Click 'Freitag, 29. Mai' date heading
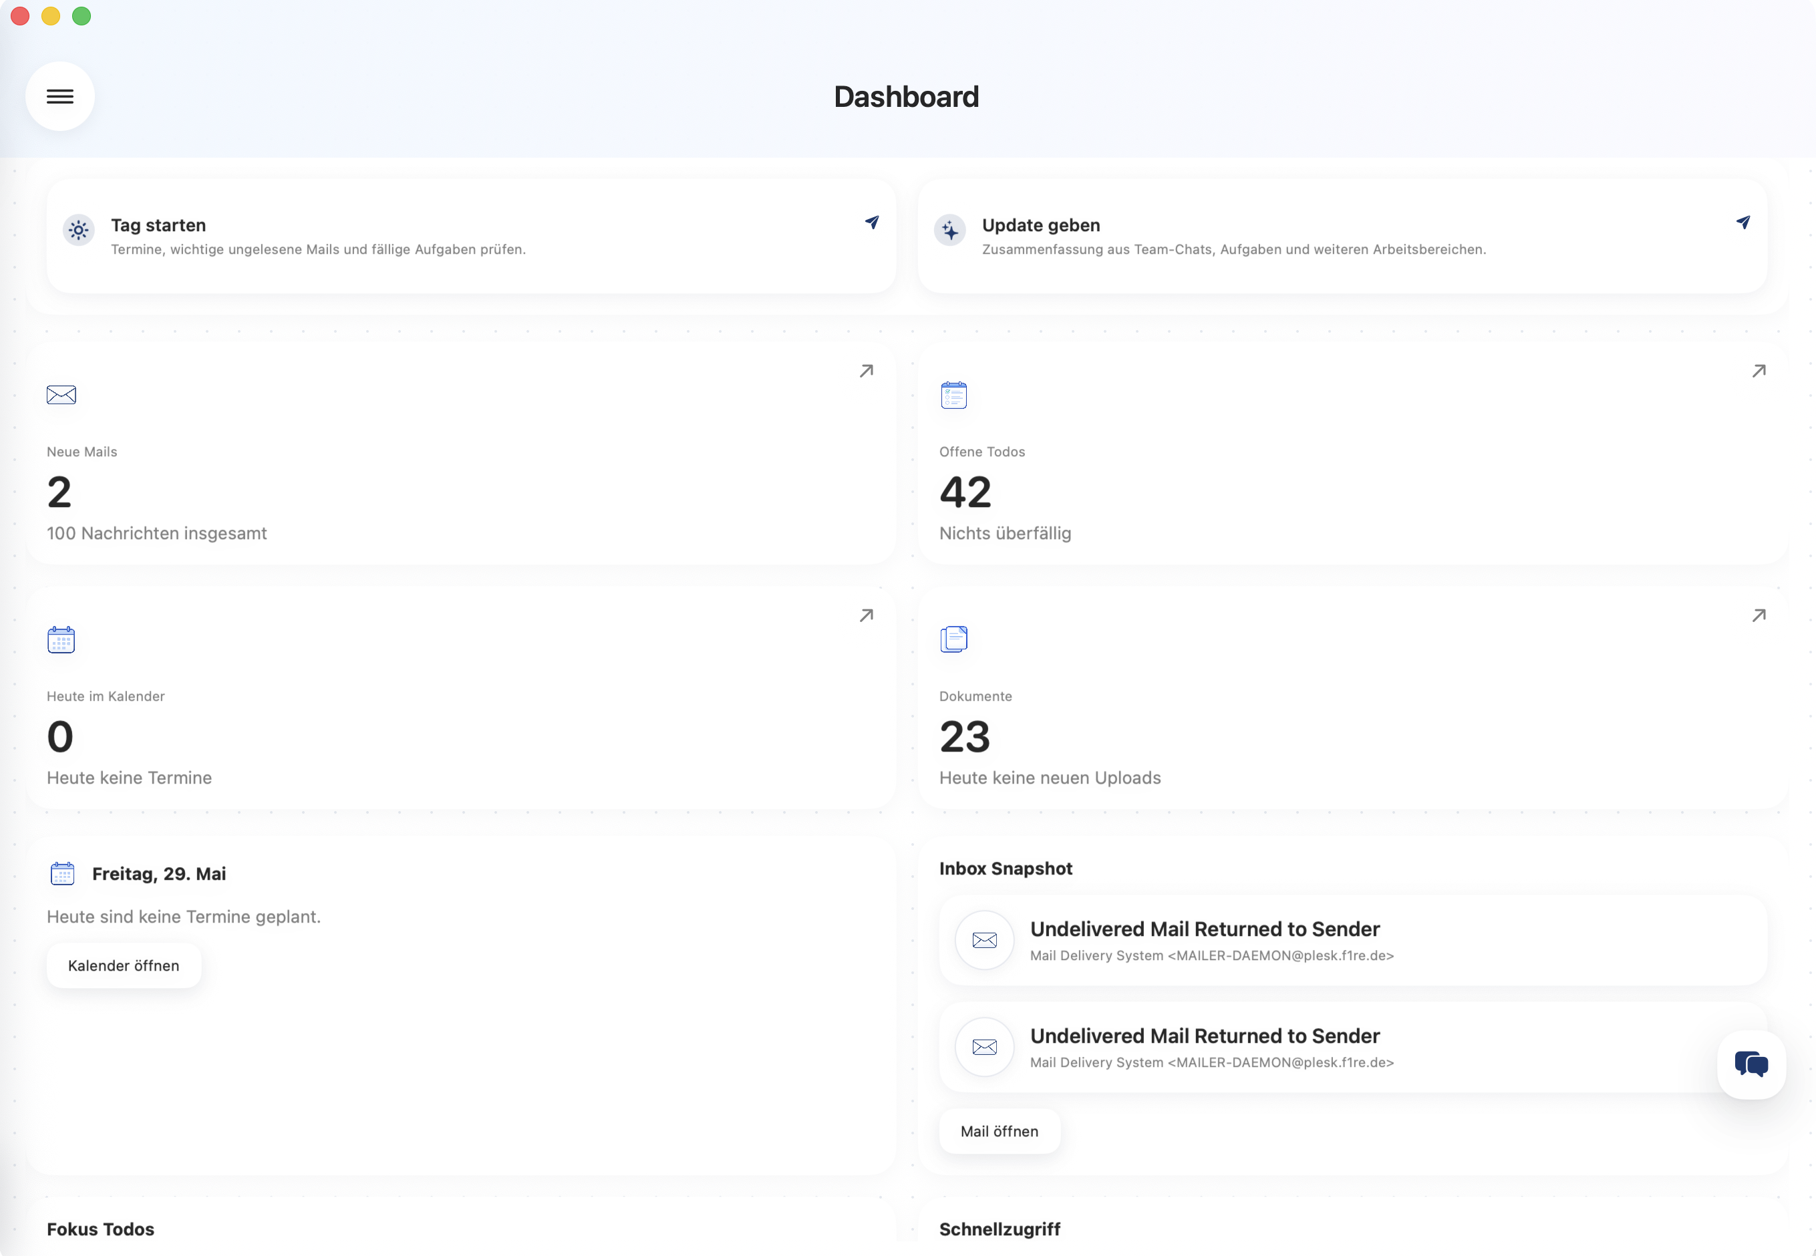Image resolution: width=1816 pixels, height=1256 pixels. tap(159, 875)
